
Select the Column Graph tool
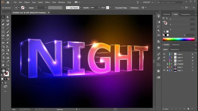tap(8, 58)
